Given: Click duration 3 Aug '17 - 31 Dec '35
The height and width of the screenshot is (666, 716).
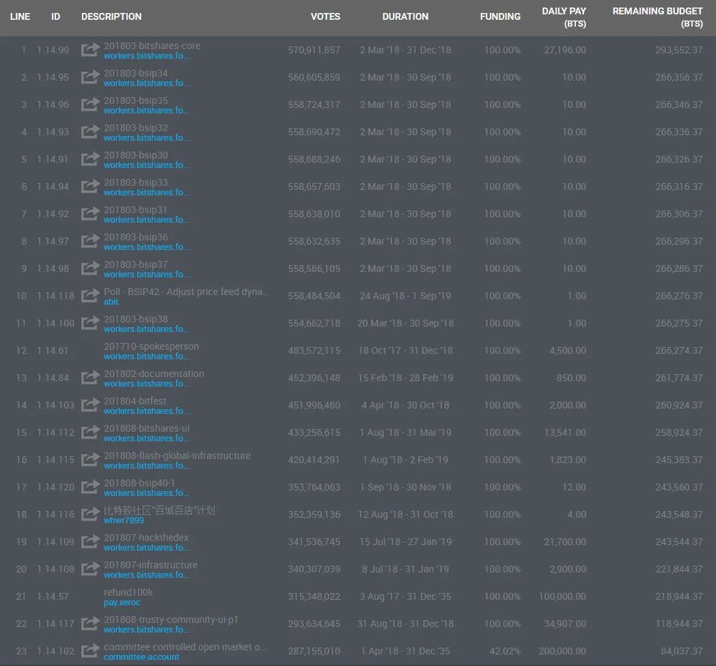Looking at the screenshot, I should 406,596.
